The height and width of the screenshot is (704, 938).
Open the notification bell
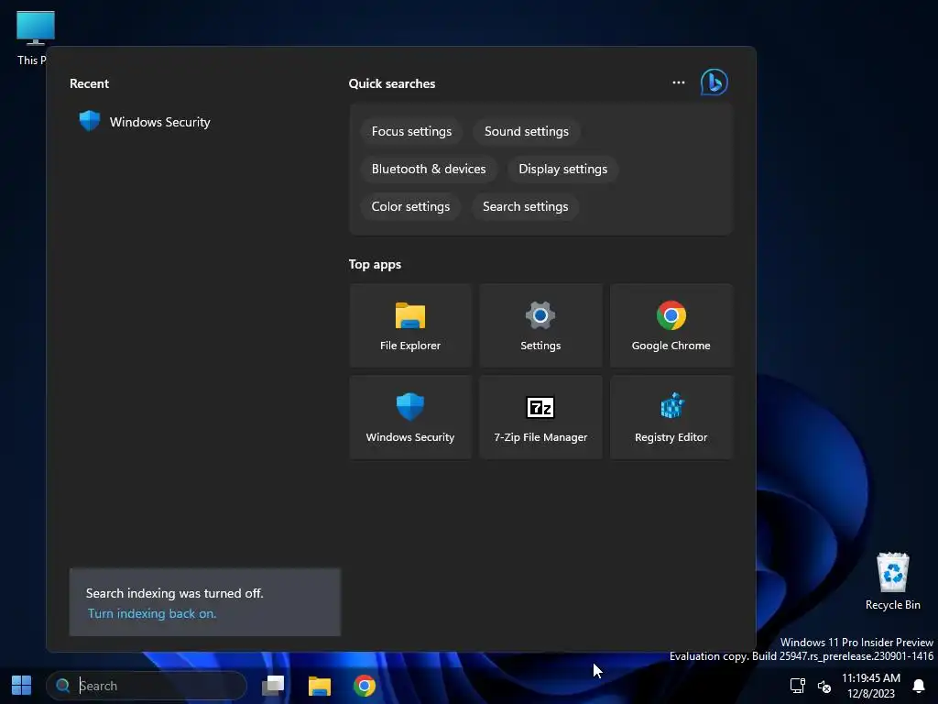click(x=919, y=686)
